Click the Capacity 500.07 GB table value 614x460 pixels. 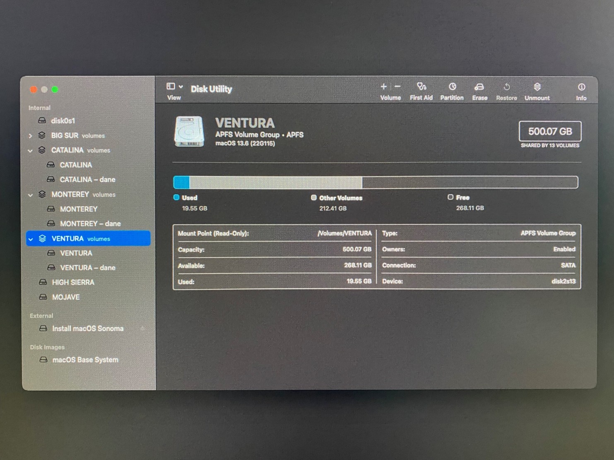[x=357, y=249]
